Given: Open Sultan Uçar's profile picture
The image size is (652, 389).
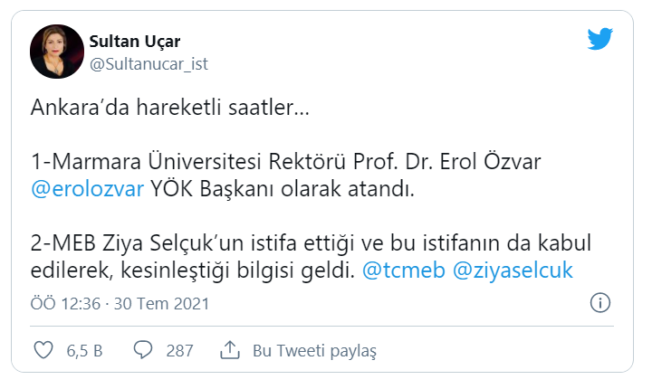Looking at the screenshot, I should point(57,52).
